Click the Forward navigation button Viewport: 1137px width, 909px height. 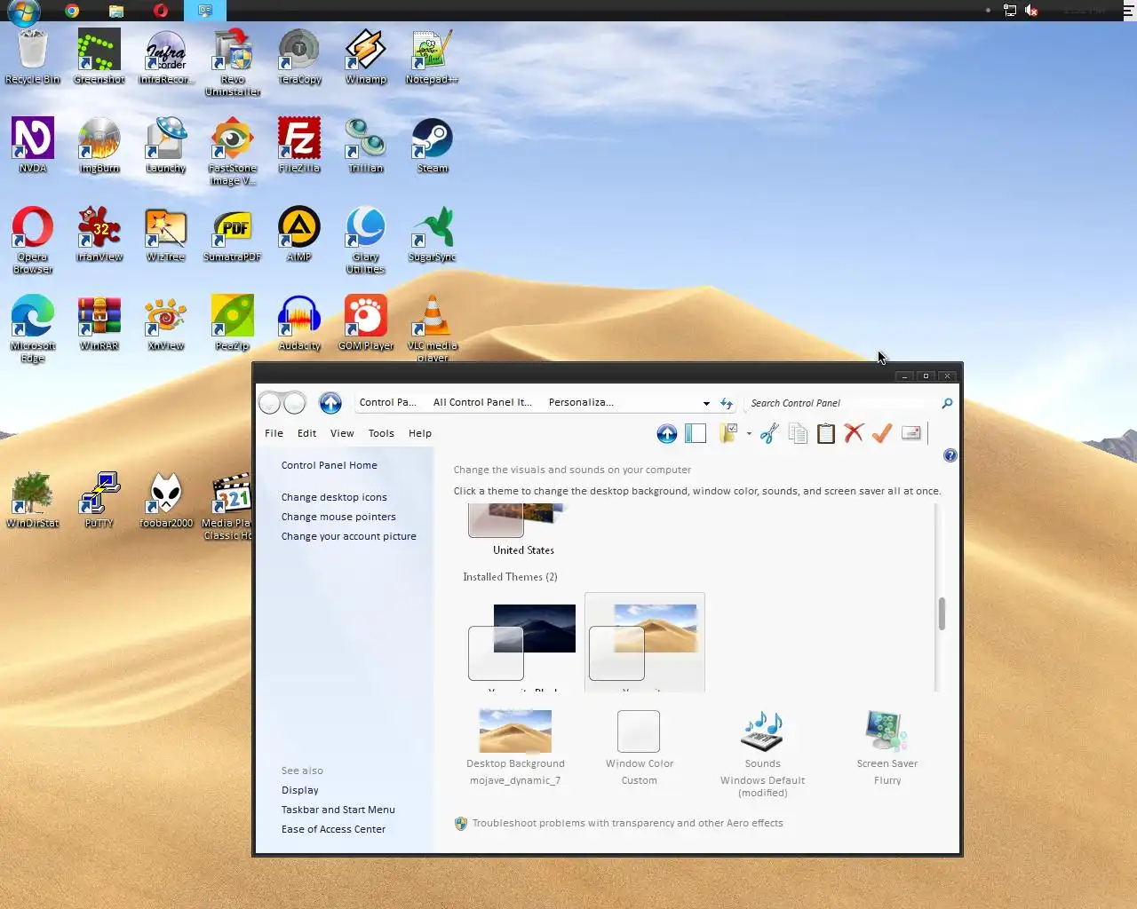point(295,403)
